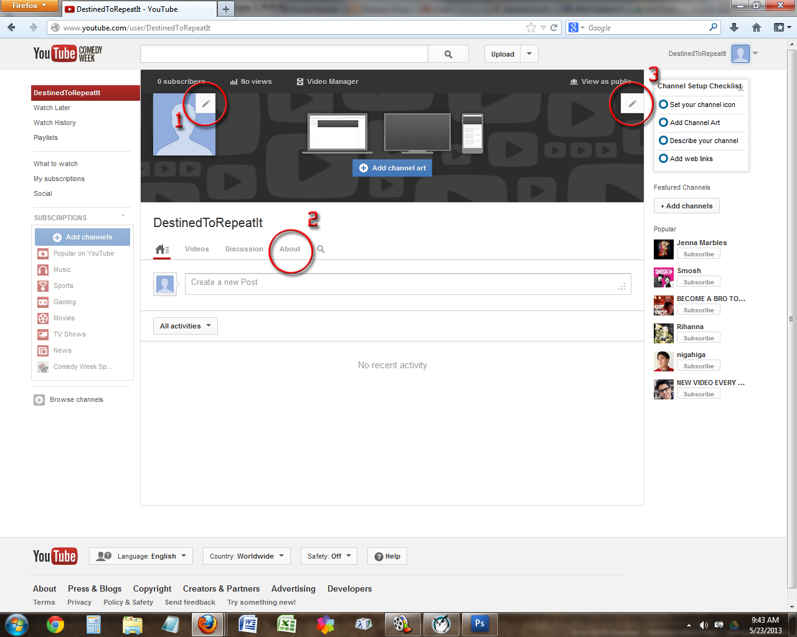
Task: Select the Music subscription in the sidebar
Action: [x=63, y=269]
